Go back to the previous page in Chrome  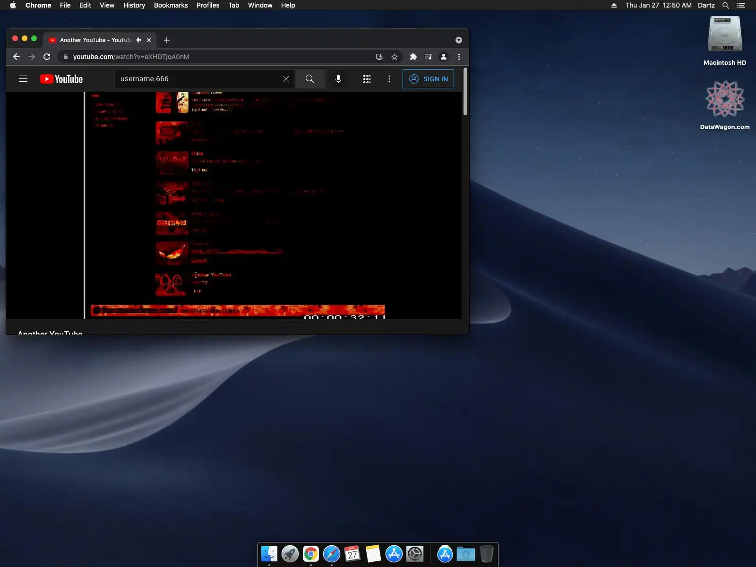tap(17, 57)
